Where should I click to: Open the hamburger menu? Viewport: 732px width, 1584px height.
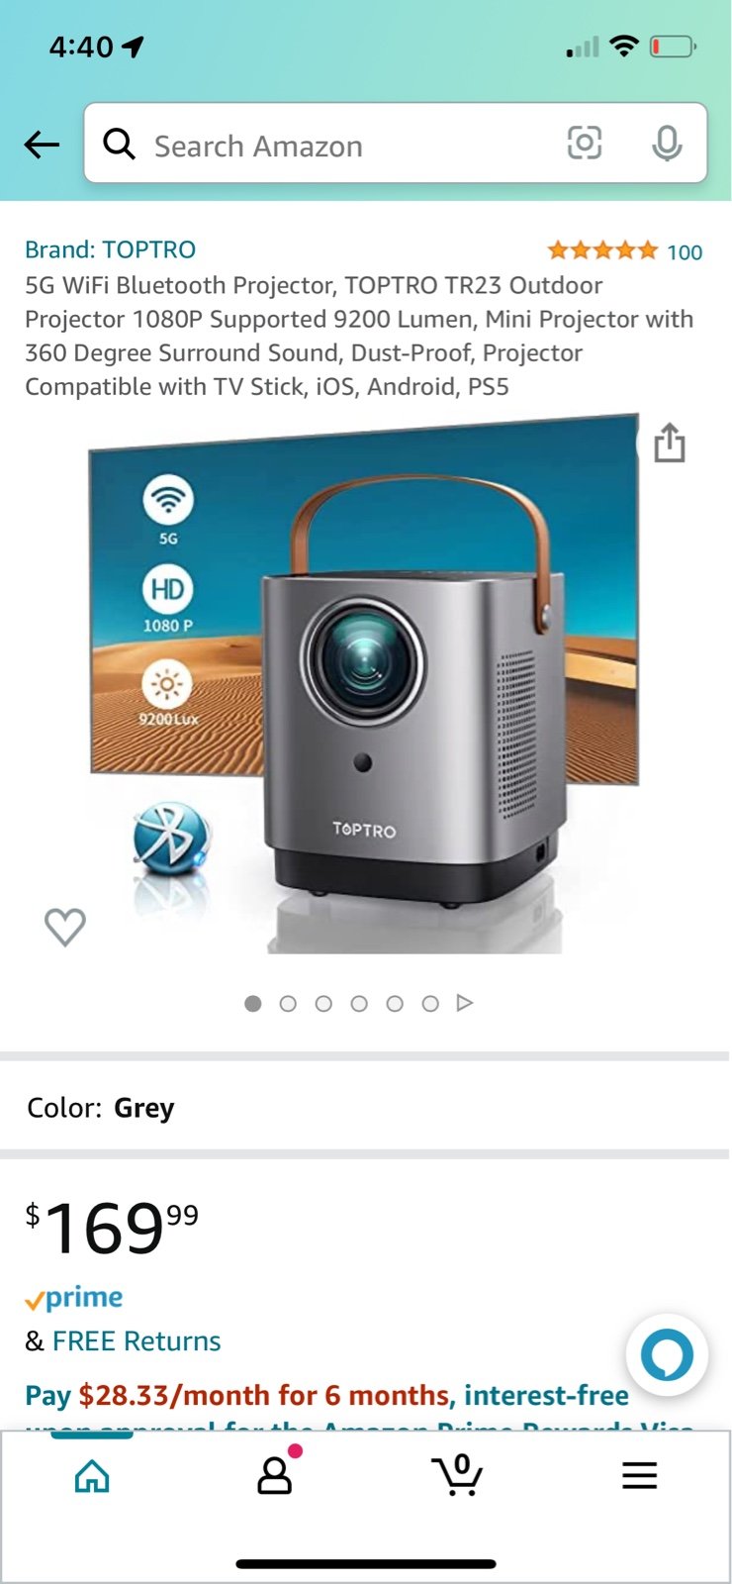[x=640, y=1475]
